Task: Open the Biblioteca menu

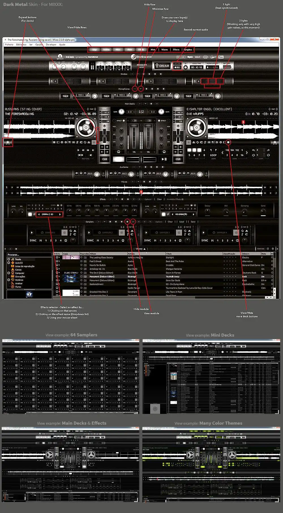Action: (x=21, y=44)
